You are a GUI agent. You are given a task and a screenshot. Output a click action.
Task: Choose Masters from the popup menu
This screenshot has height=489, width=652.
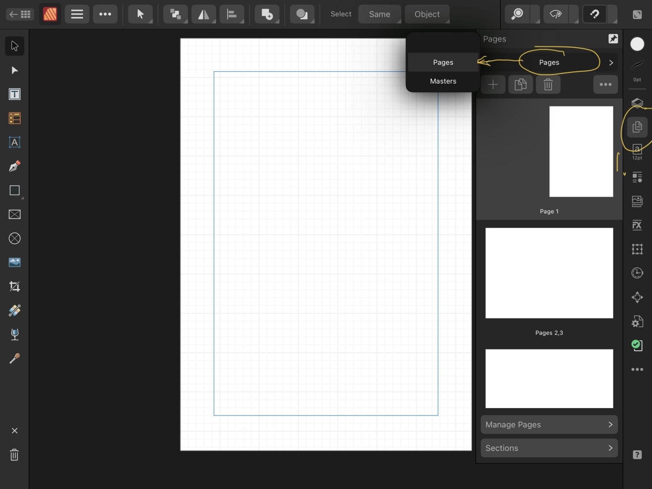(443, 81)
